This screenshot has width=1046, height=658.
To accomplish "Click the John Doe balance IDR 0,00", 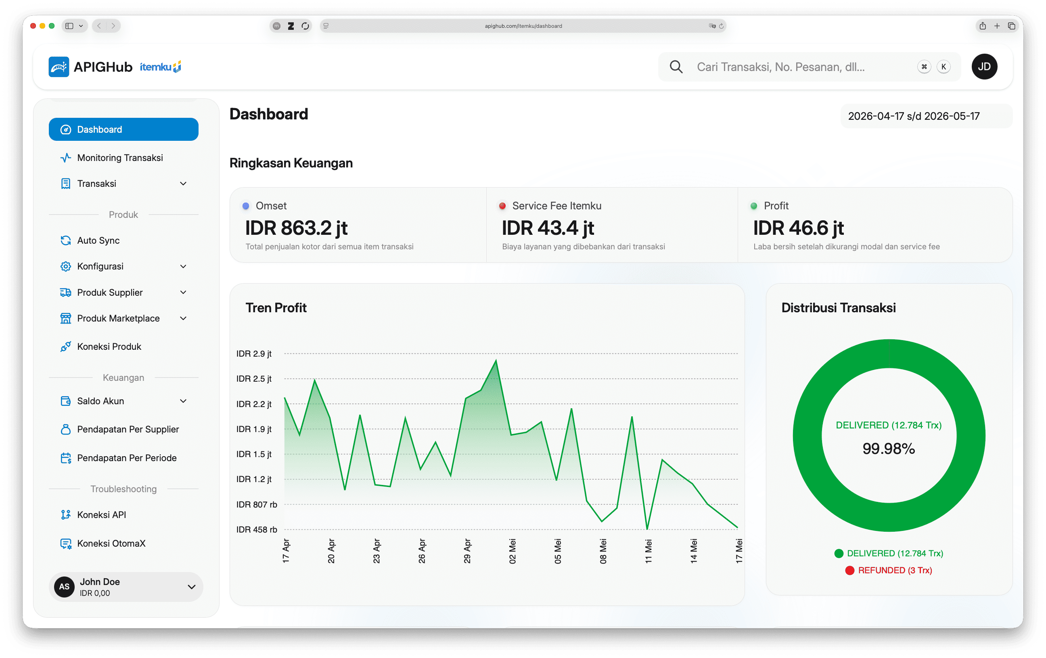I will point(95,593).
